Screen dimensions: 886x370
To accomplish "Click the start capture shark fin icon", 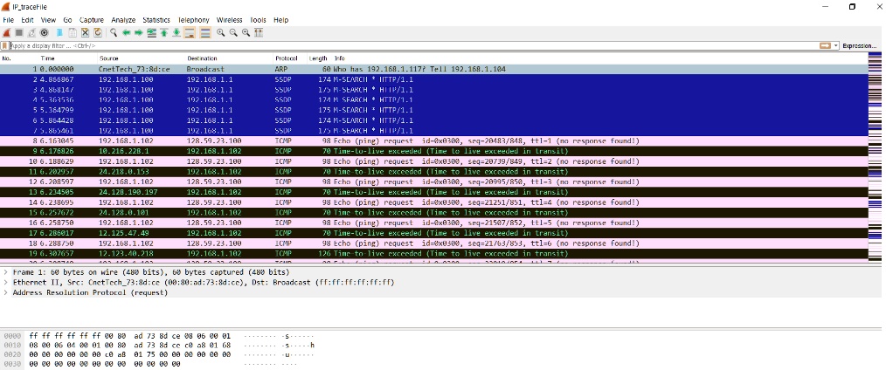I will pyautogui.click(x=7, y=32).
